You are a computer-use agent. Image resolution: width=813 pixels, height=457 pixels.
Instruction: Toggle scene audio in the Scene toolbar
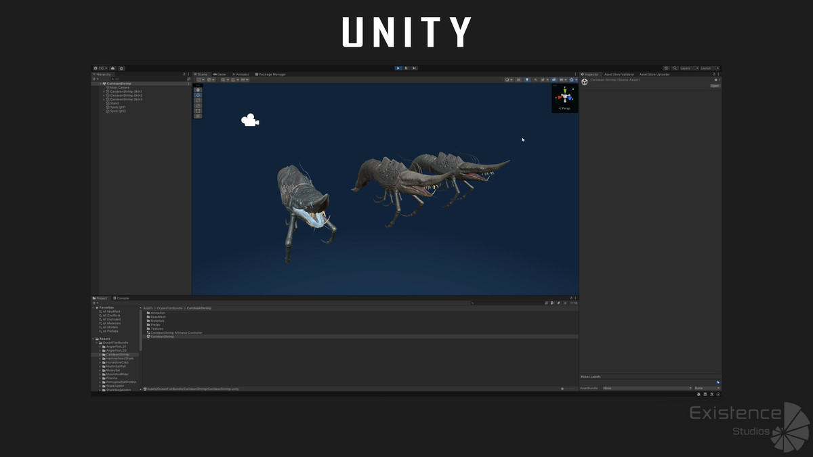536,79
